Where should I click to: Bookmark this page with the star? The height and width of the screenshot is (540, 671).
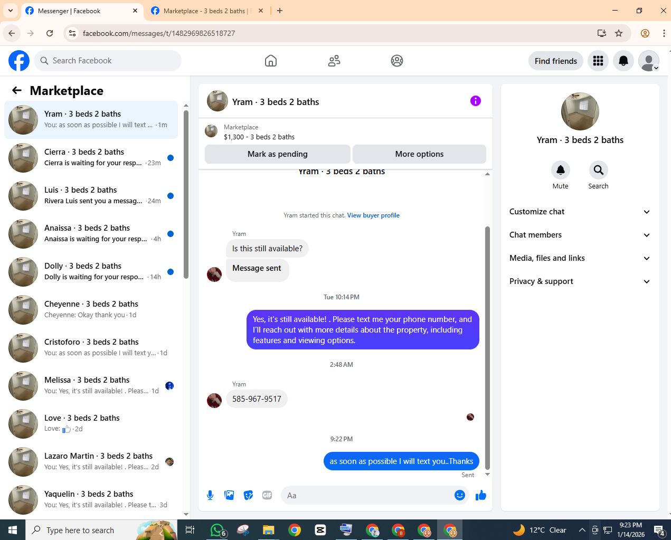619,33
